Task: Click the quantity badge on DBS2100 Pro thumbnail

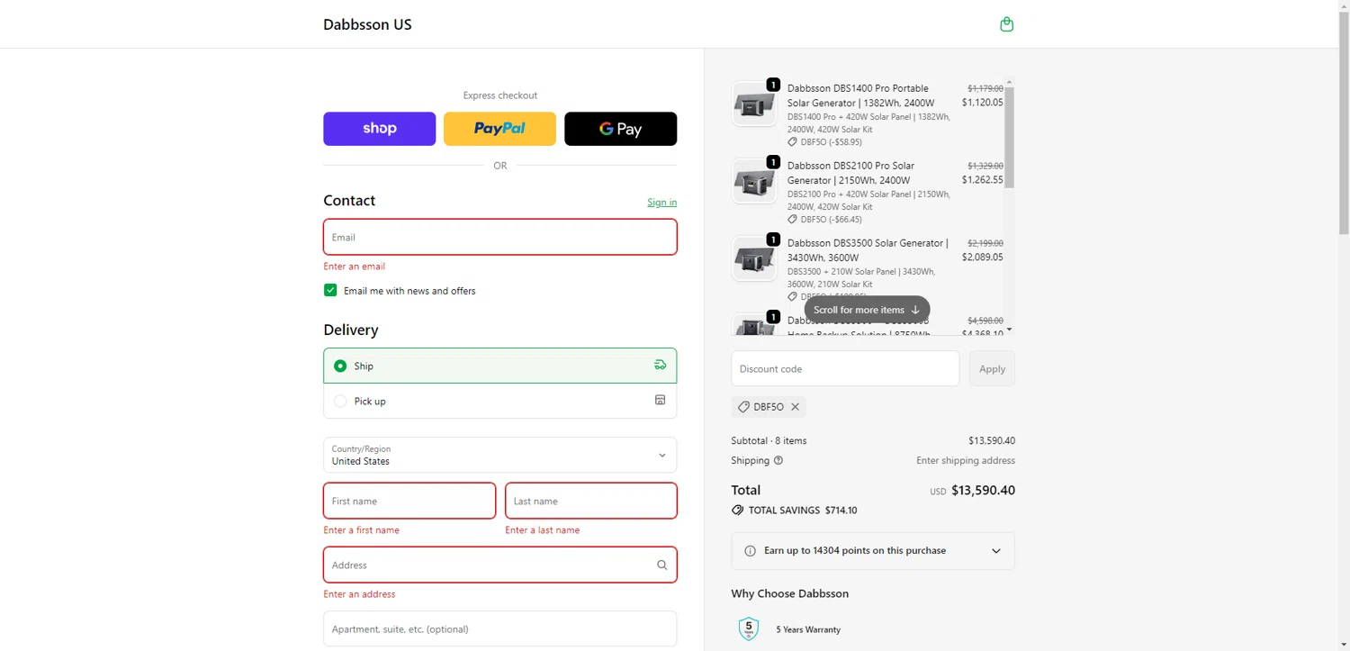Action: pos(773,162)
